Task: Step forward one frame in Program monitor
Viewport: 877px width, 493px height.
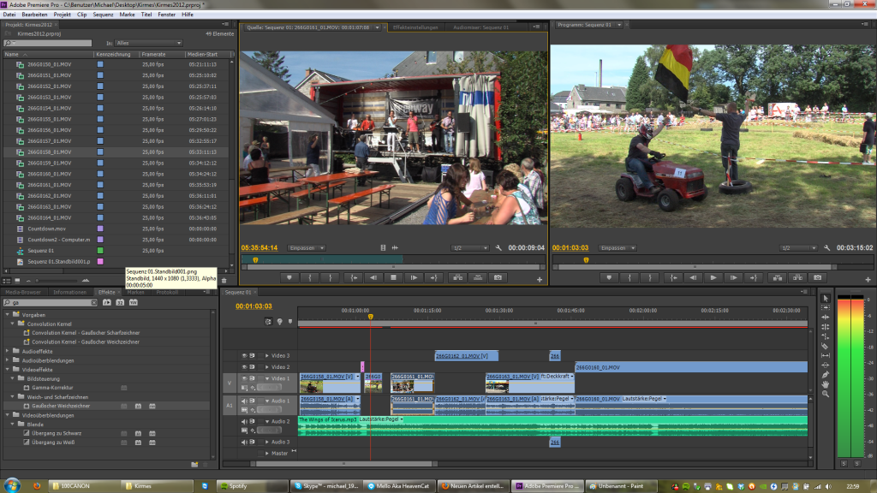Action: tap(733, 278)
